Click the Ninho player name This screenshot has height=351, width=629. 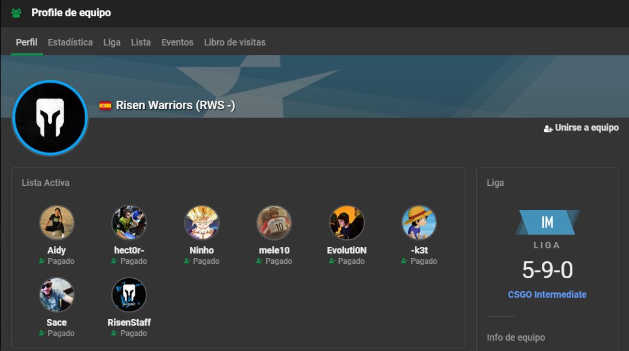coord(202,250)
